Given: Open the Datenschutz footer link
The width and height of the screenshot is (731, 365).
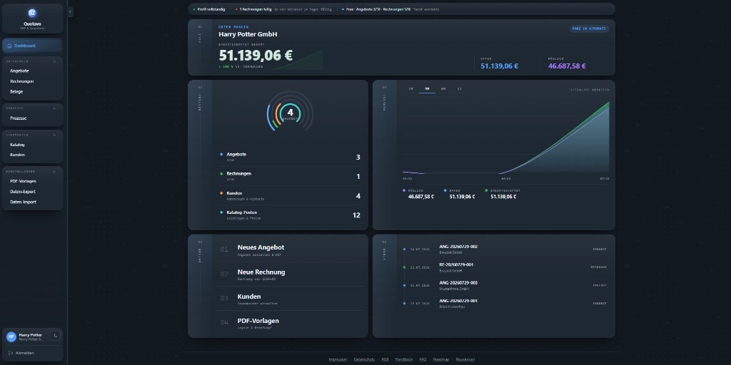Looking at the screenshot, I should click(364, 359).
